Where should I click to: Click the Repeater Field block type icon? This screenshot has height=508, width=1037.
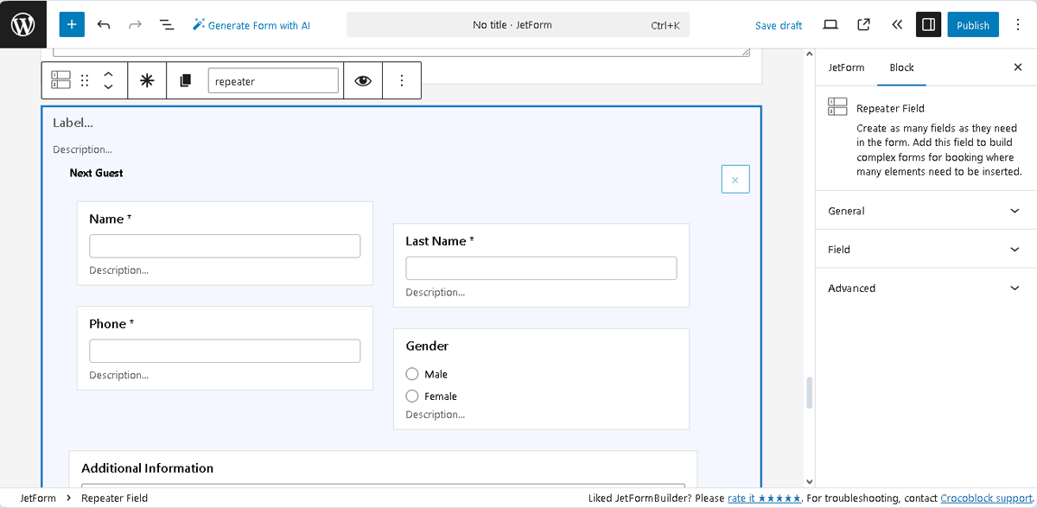[x=60, y=80]
